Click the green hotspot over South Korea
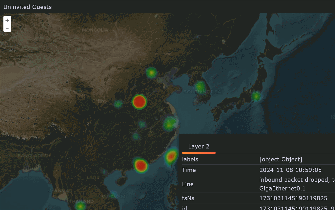335x210 pixels. (x=200, y=86)
